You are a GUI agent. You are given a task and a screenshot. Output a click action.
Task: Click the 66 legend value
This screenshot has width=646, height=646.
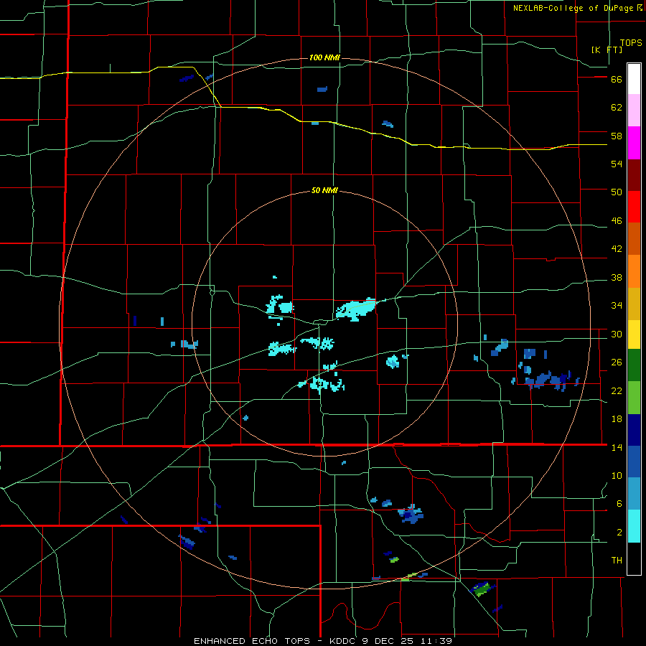(x=617, y=80)
